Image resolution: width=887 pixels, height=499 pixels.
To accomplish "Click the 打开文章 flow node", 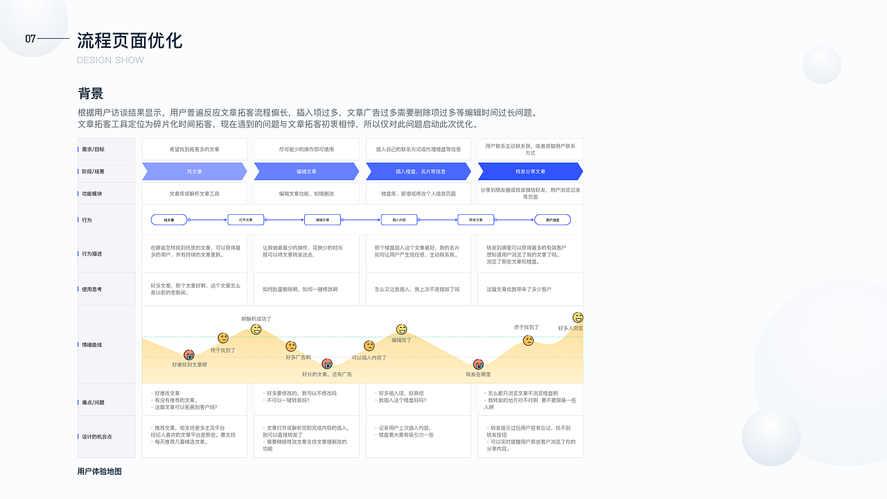I will tap(246, 219).
